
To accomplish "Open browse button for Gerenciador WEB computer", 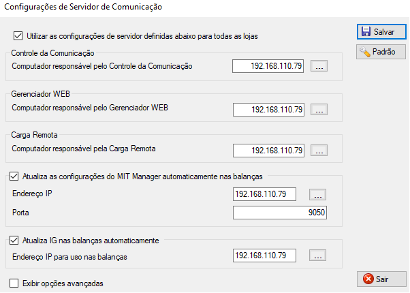I will [320, 109].
